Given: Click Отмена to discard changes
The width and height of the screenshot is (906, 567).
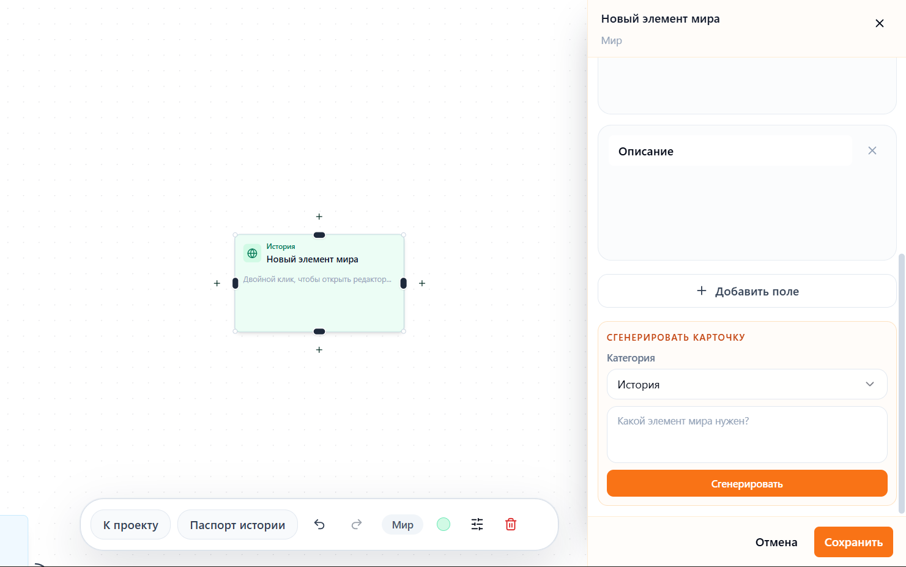Looking at the screenshot, I should pos(776,542).
